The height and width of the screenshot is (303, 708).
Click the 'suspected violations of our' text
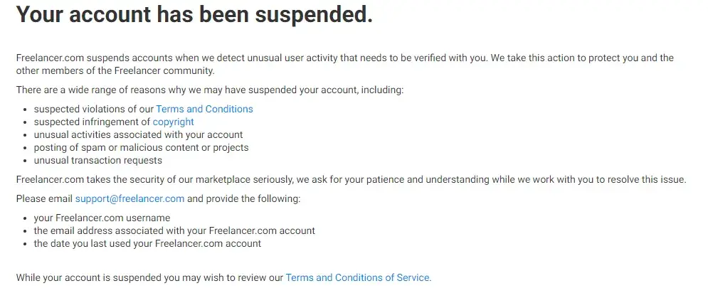tap(93, 109)
